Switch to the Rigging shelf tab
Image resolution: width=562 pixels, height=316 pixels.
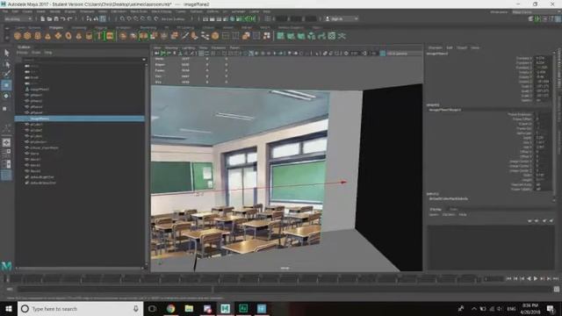[x=101, y=27]
